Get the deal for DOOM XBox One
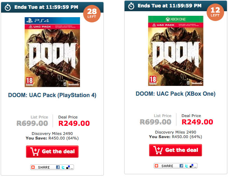Screen dimensions: 228x177 click(x=175, y=150)
